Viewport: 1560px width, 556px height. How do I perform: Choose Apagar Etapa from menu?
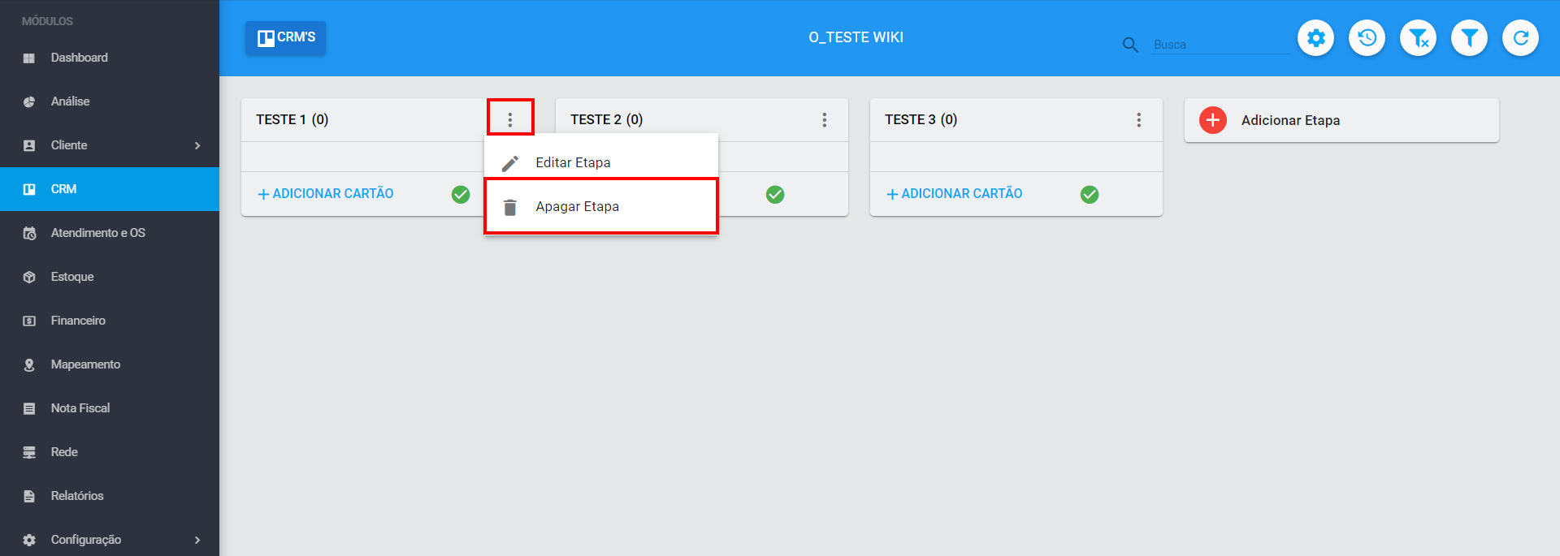pyautogui.click(x=601, y=207)
